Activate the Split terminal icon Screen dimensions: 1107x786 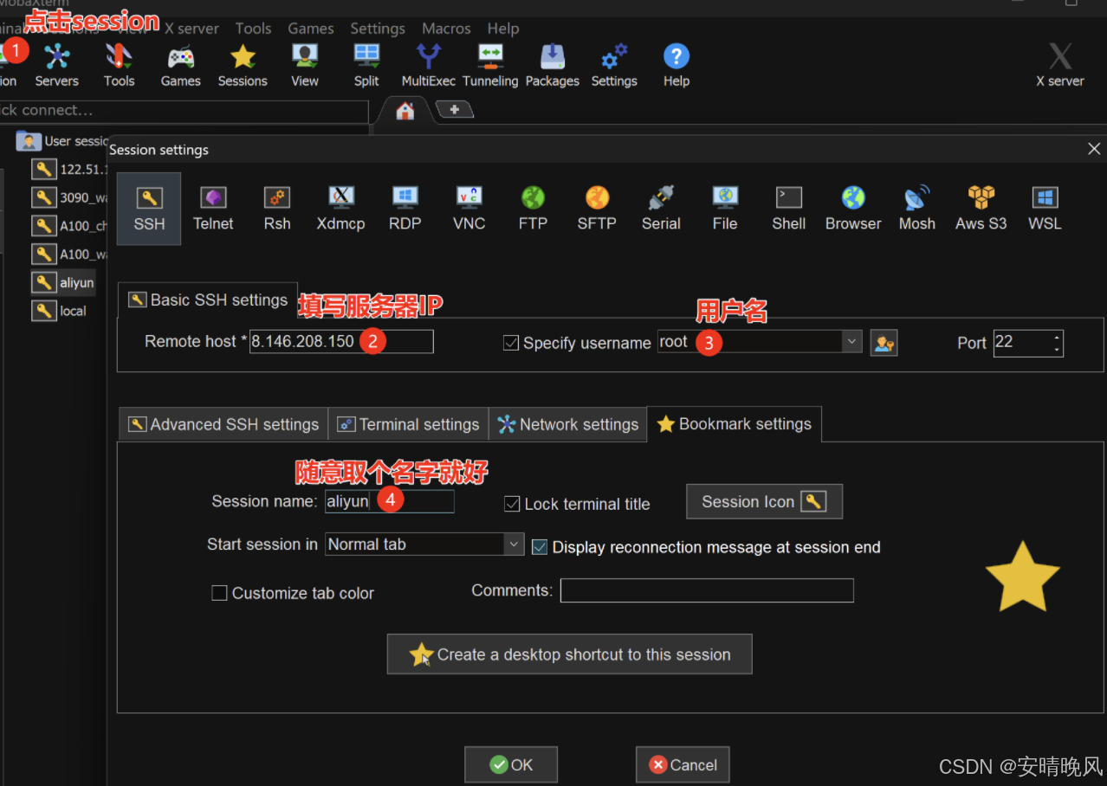click(x=366, y=66)
